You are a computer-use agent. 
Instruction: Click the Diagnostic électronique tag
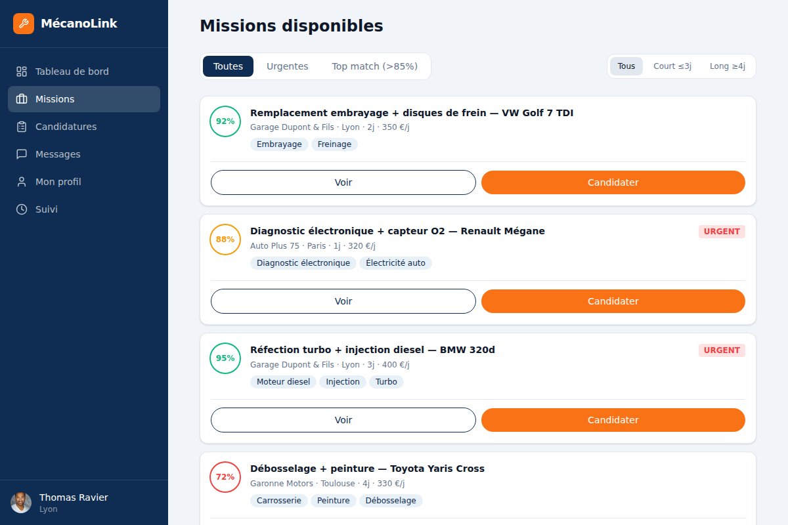click(x=303, y=263)
